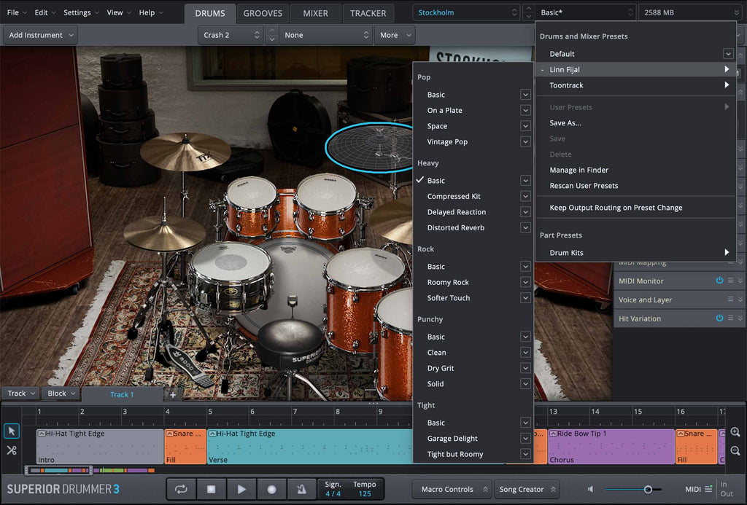Open the Crash 2 instrument dropdown

(x=231, y=35)
